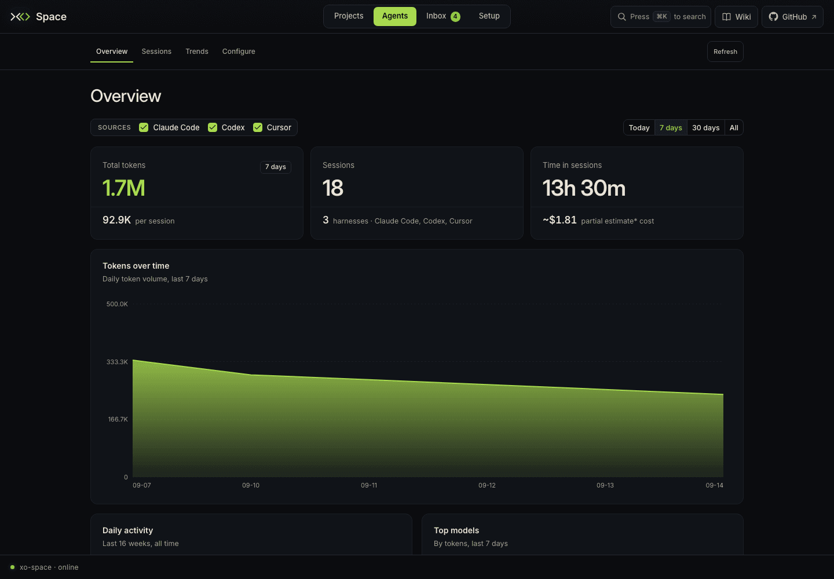The image size is (834, 579).
Task: Click the Inbox unread count badge
Action: click(x=456, y=16)
